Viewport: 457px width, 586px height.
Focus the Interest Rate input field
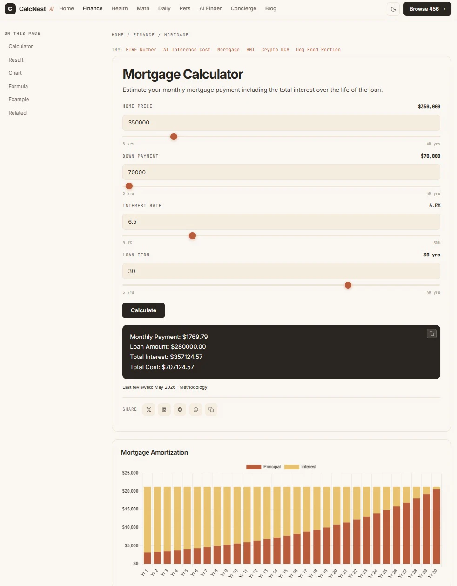pos(281,222)
